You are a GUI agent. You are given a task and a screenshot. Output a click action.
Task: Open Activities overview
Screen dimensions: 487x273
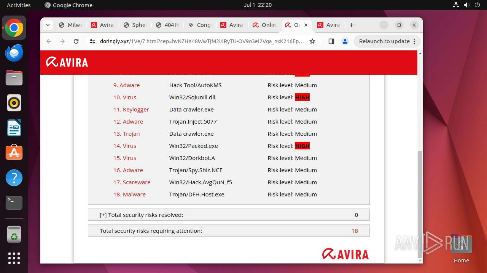pyautogui.click(x=19, y=5)
